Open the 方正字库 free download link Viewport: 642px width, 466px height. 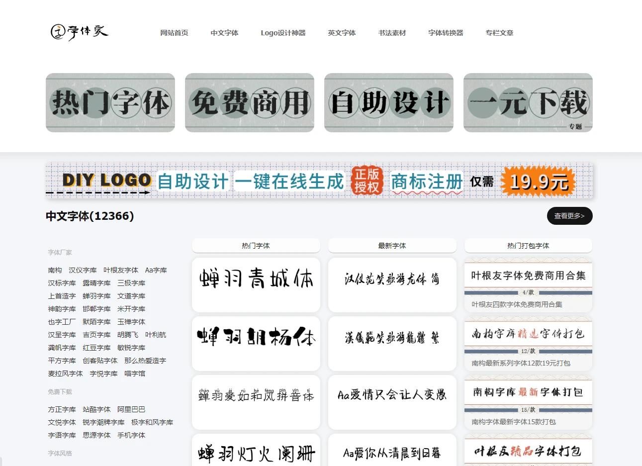point(62,409)
